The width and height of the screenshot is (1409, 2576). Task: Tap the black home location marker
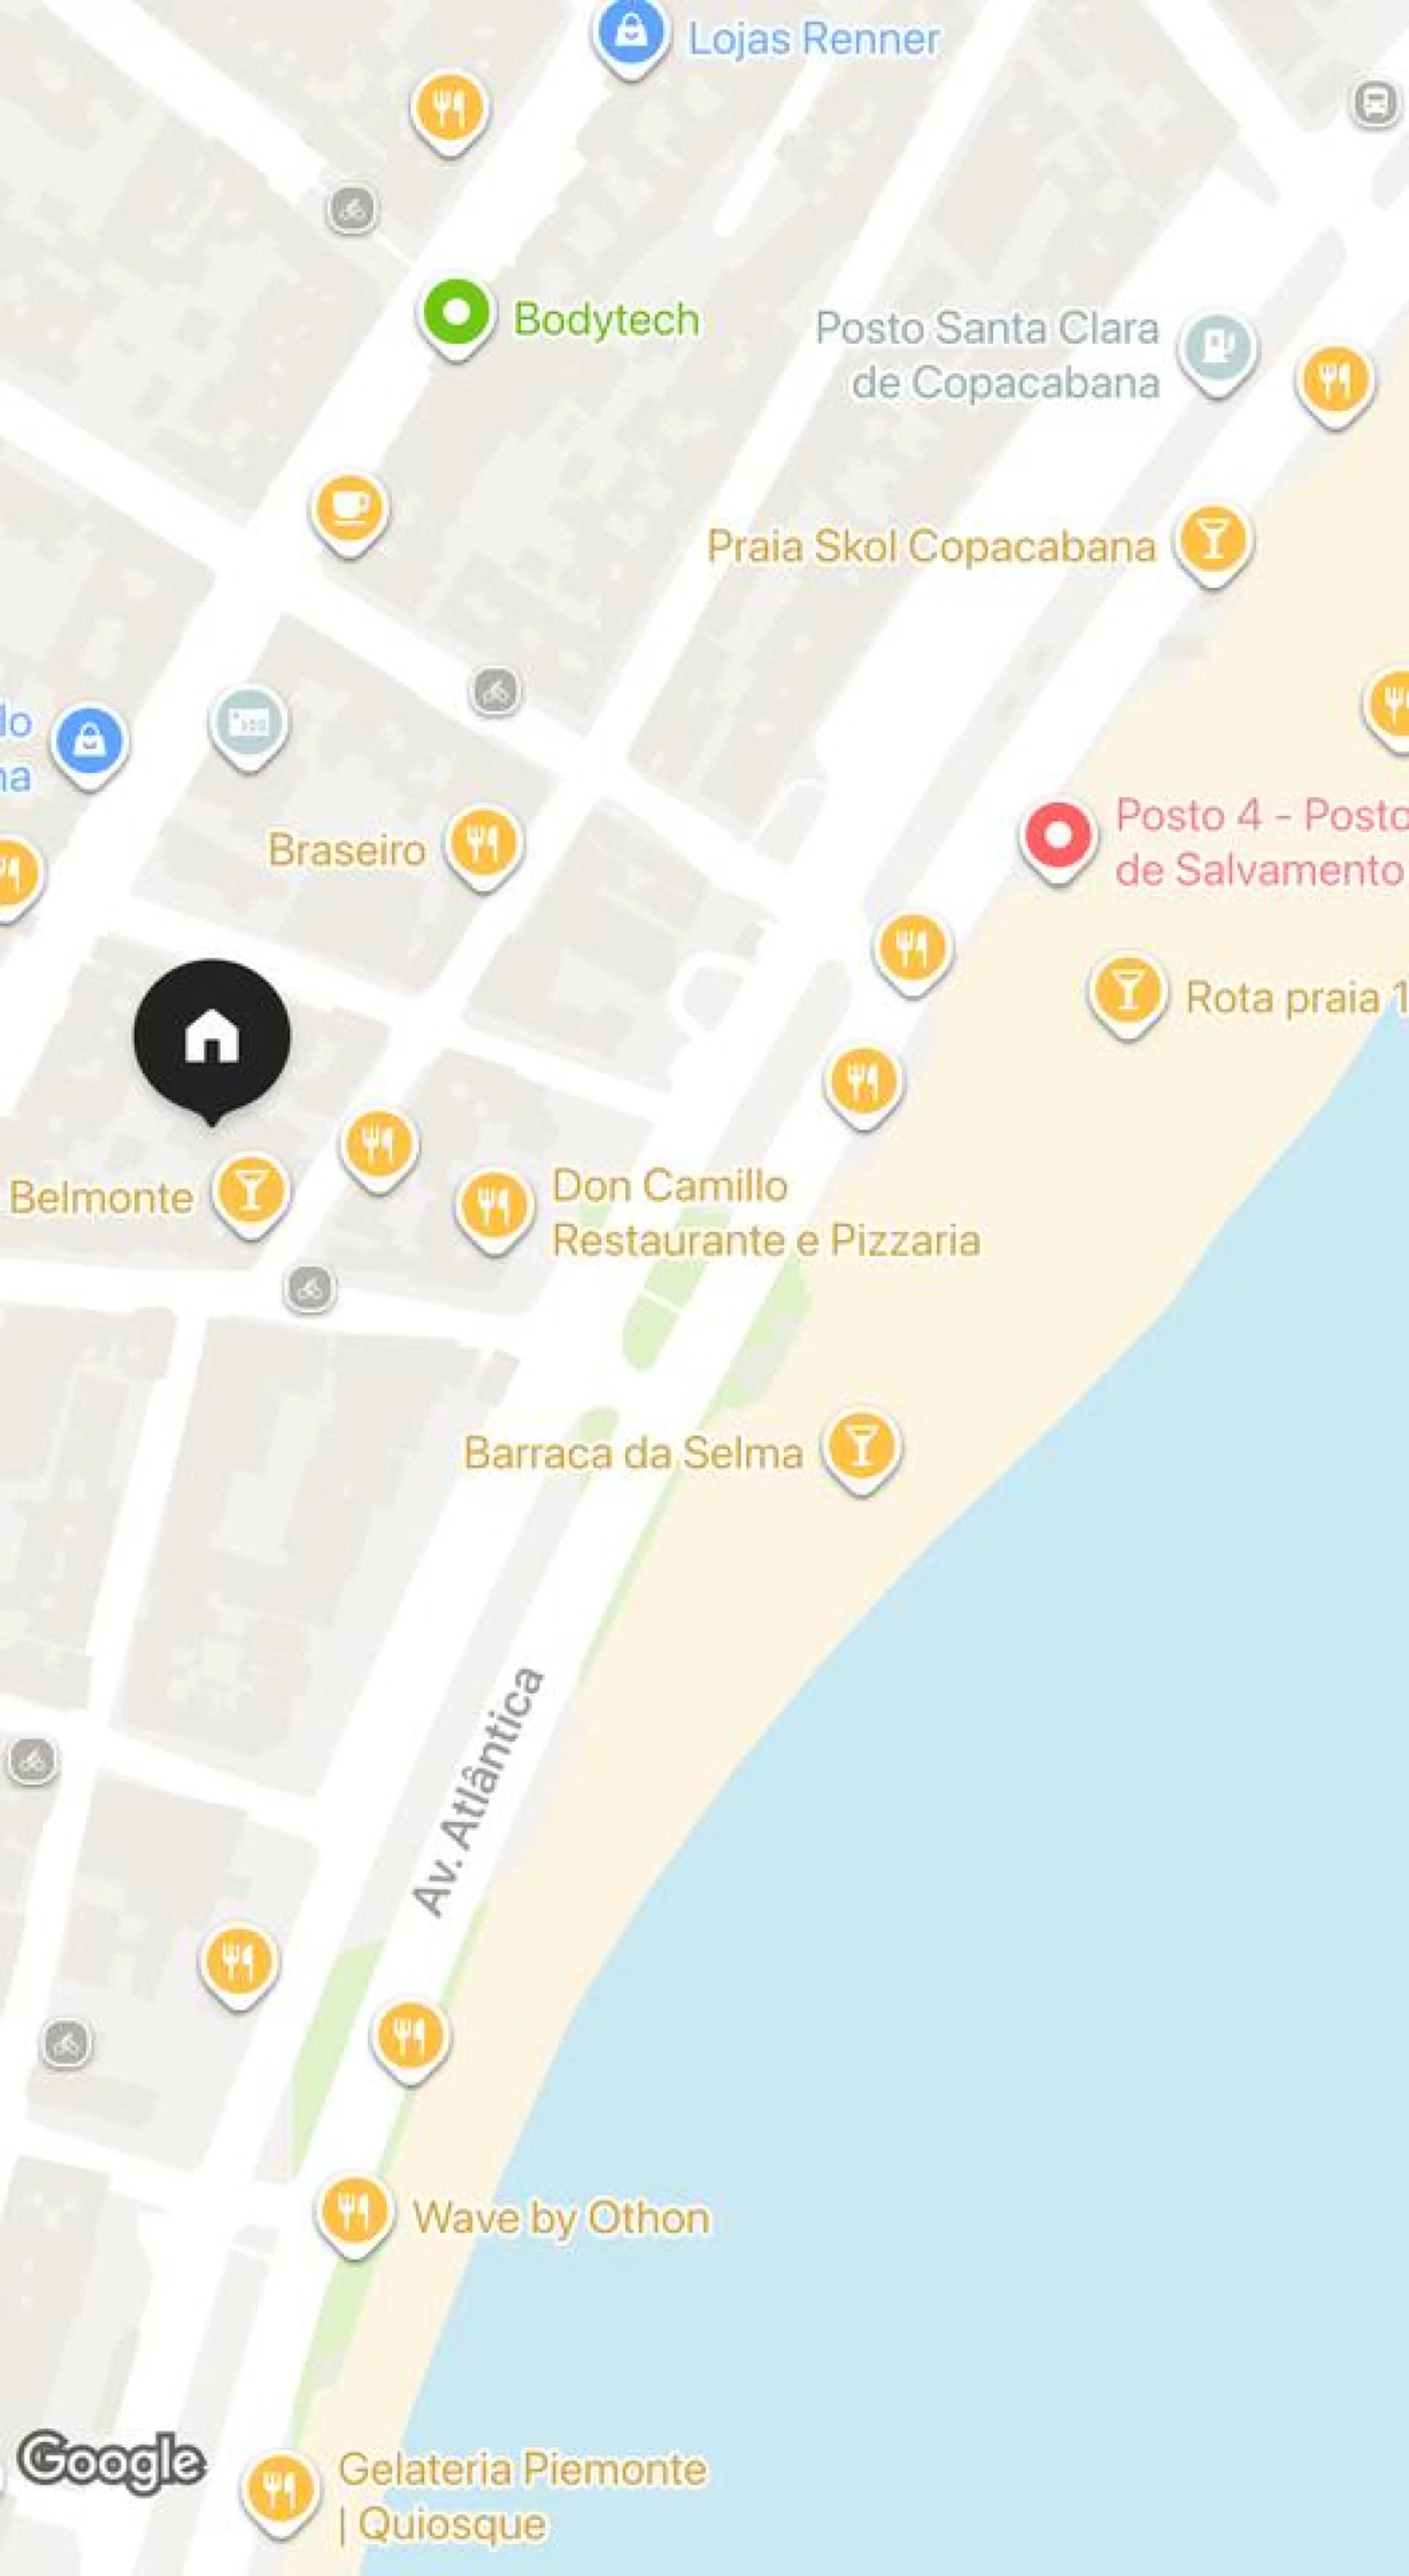pos(212,1040)
